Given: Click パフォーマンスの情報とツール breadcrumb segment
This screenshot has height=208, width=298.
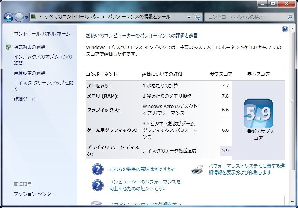Looking at the screenshot, I should (139, 17).
